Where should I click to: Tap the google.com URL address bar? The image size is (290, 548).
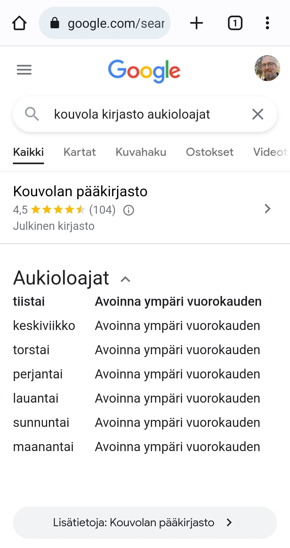pos(115,23)
